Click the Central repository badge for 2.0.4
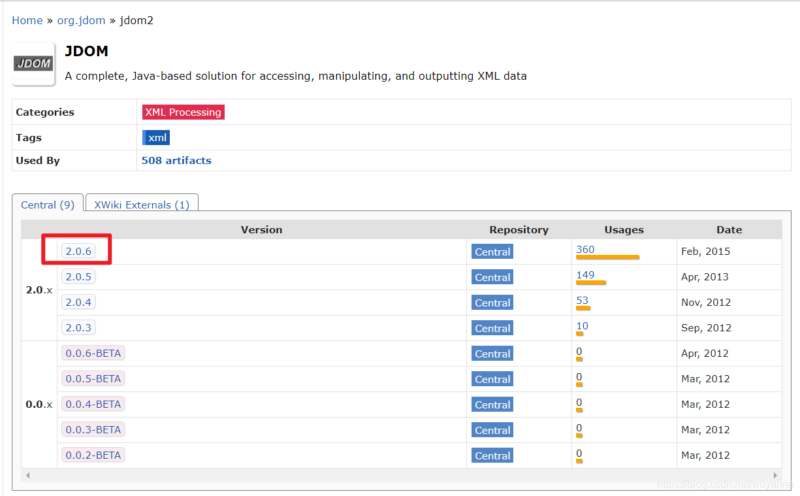The height and width of the screenshot is (496, 800). (492, 303)
